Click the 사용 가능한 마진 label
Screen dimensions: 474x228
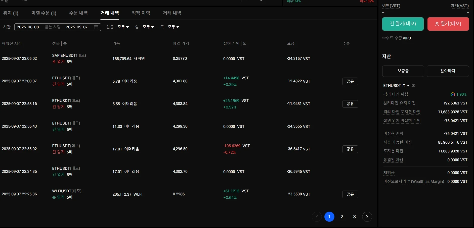398,142
